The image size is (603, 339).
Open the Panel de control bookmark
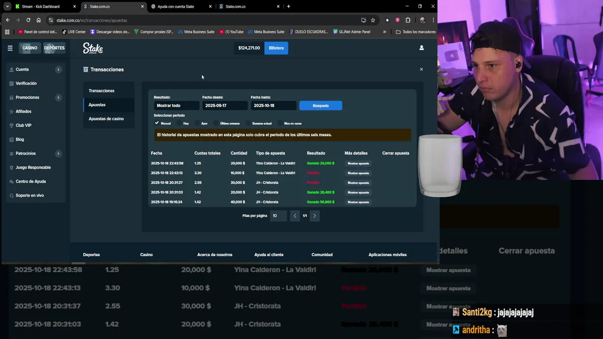(37, 32)
